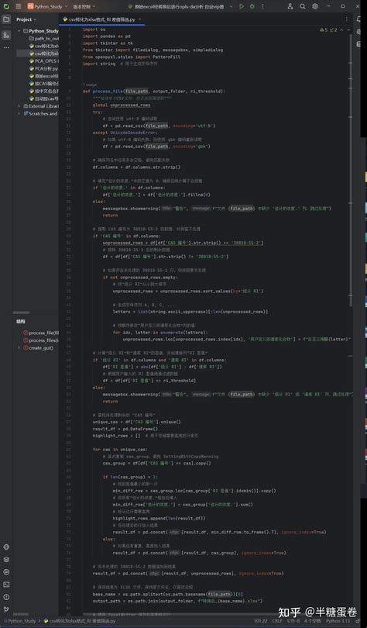Open the PCA分析.py file
The width and height of the screenshot is (367, 628).
44,68
